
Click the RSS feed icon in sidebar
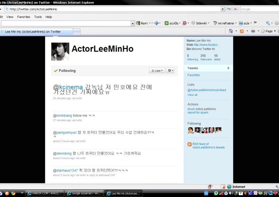point(189,144)
